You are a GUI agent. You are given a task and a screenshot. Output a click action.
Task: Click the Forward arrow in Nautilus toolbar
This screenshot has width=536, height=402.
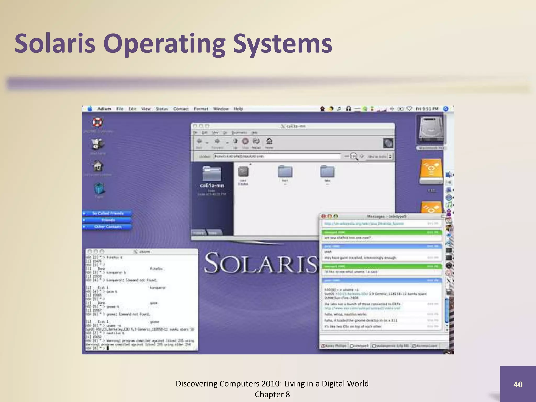pyautogui.click(x=217, y=142)
